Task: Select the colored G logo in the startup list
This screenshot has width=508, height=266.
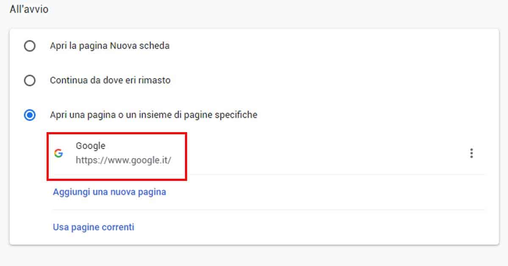Action: [59, 154]
